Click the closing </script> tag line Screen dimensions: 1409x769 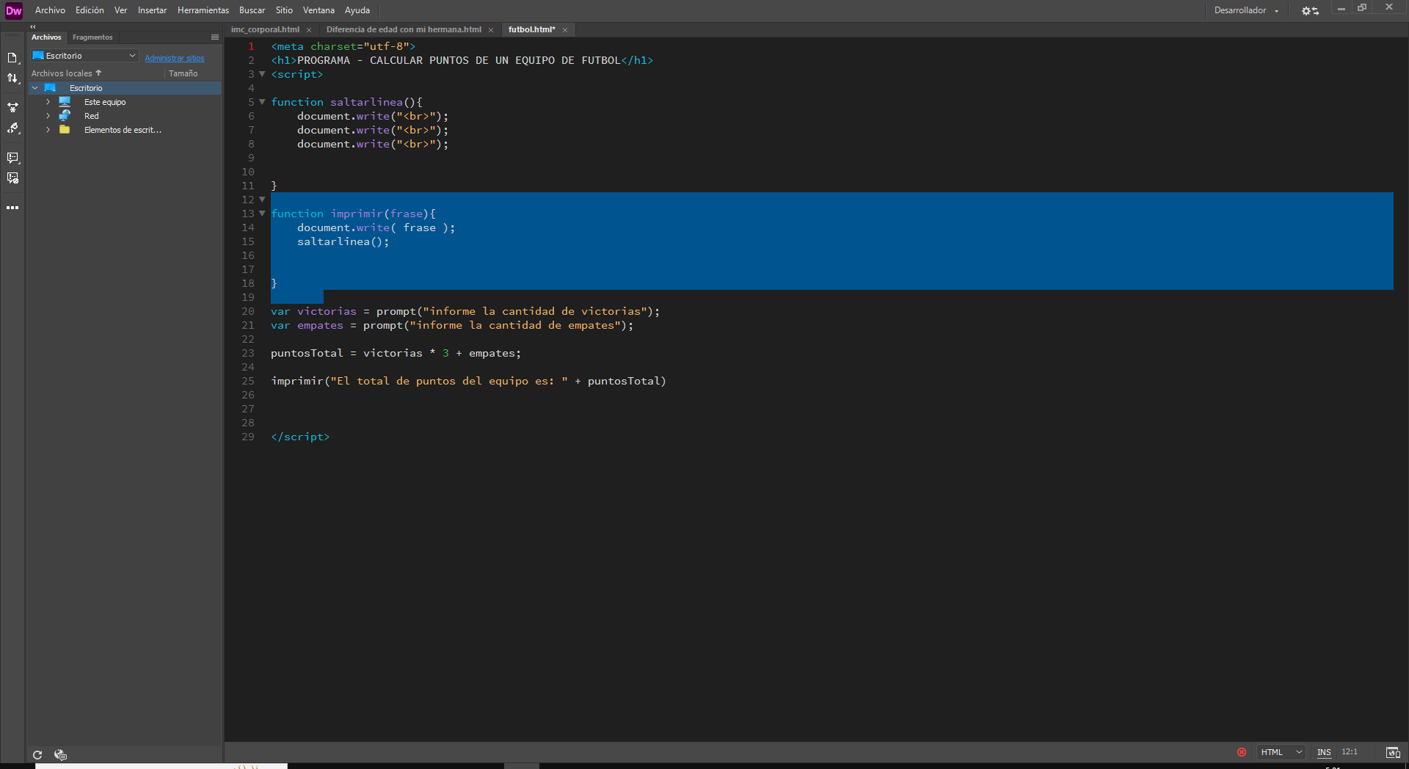(300, 437)
